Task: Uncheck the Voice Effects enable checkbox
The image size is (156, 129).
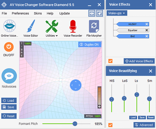Action: (110, 61)
